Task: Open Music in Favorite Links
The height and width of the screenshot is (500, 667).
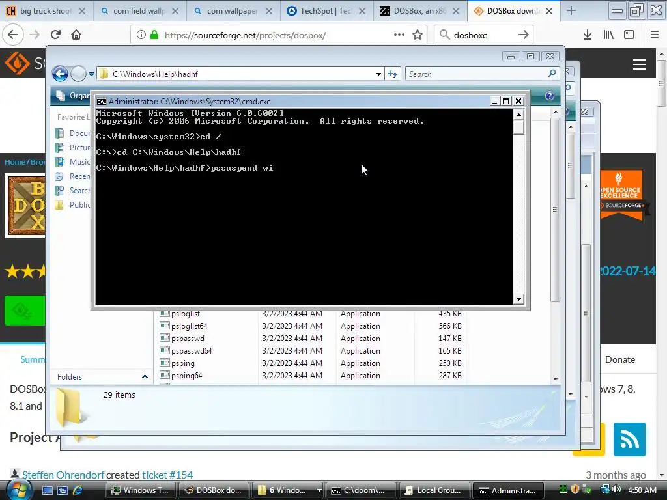Action: click(73, 162)
